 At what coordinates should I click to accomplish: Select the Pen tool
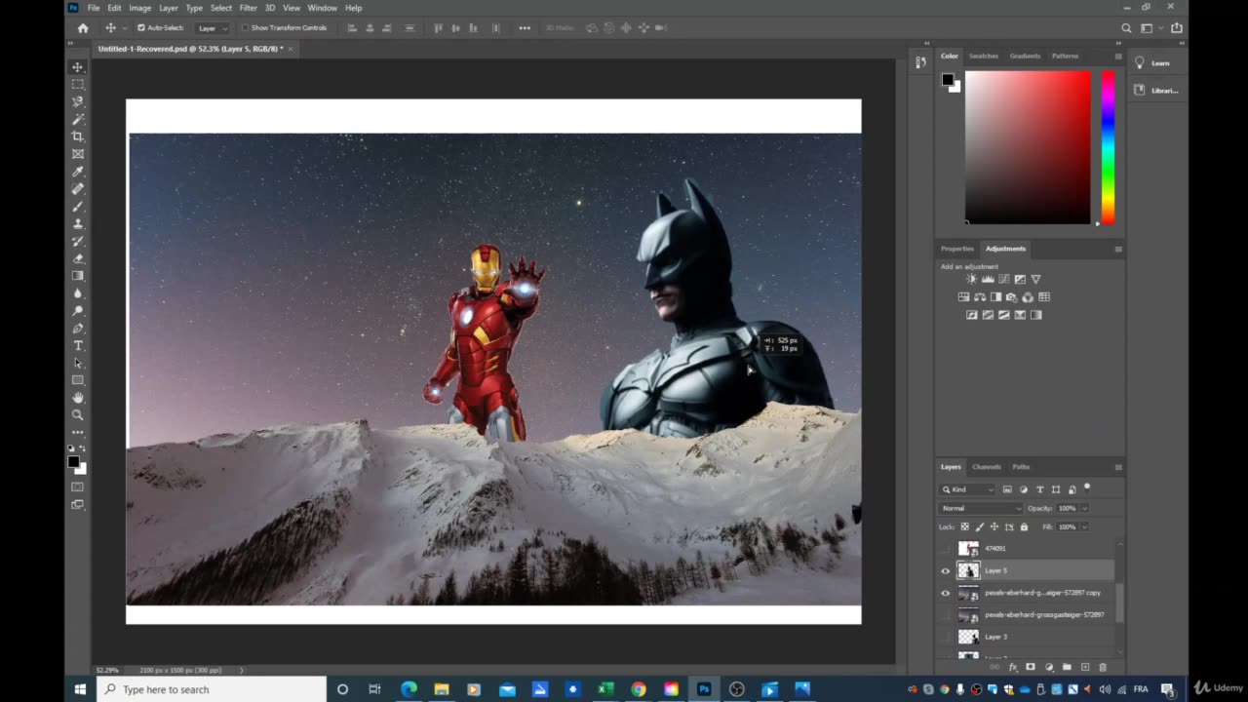pos(78,329)
